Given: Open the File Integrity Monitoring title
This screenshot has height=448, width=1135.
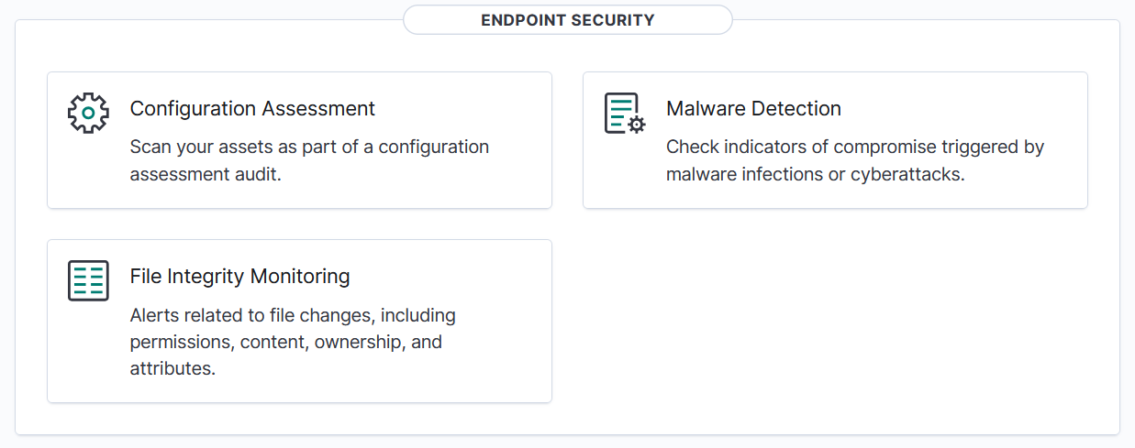Looking at the screenshot, I should 239,276.
